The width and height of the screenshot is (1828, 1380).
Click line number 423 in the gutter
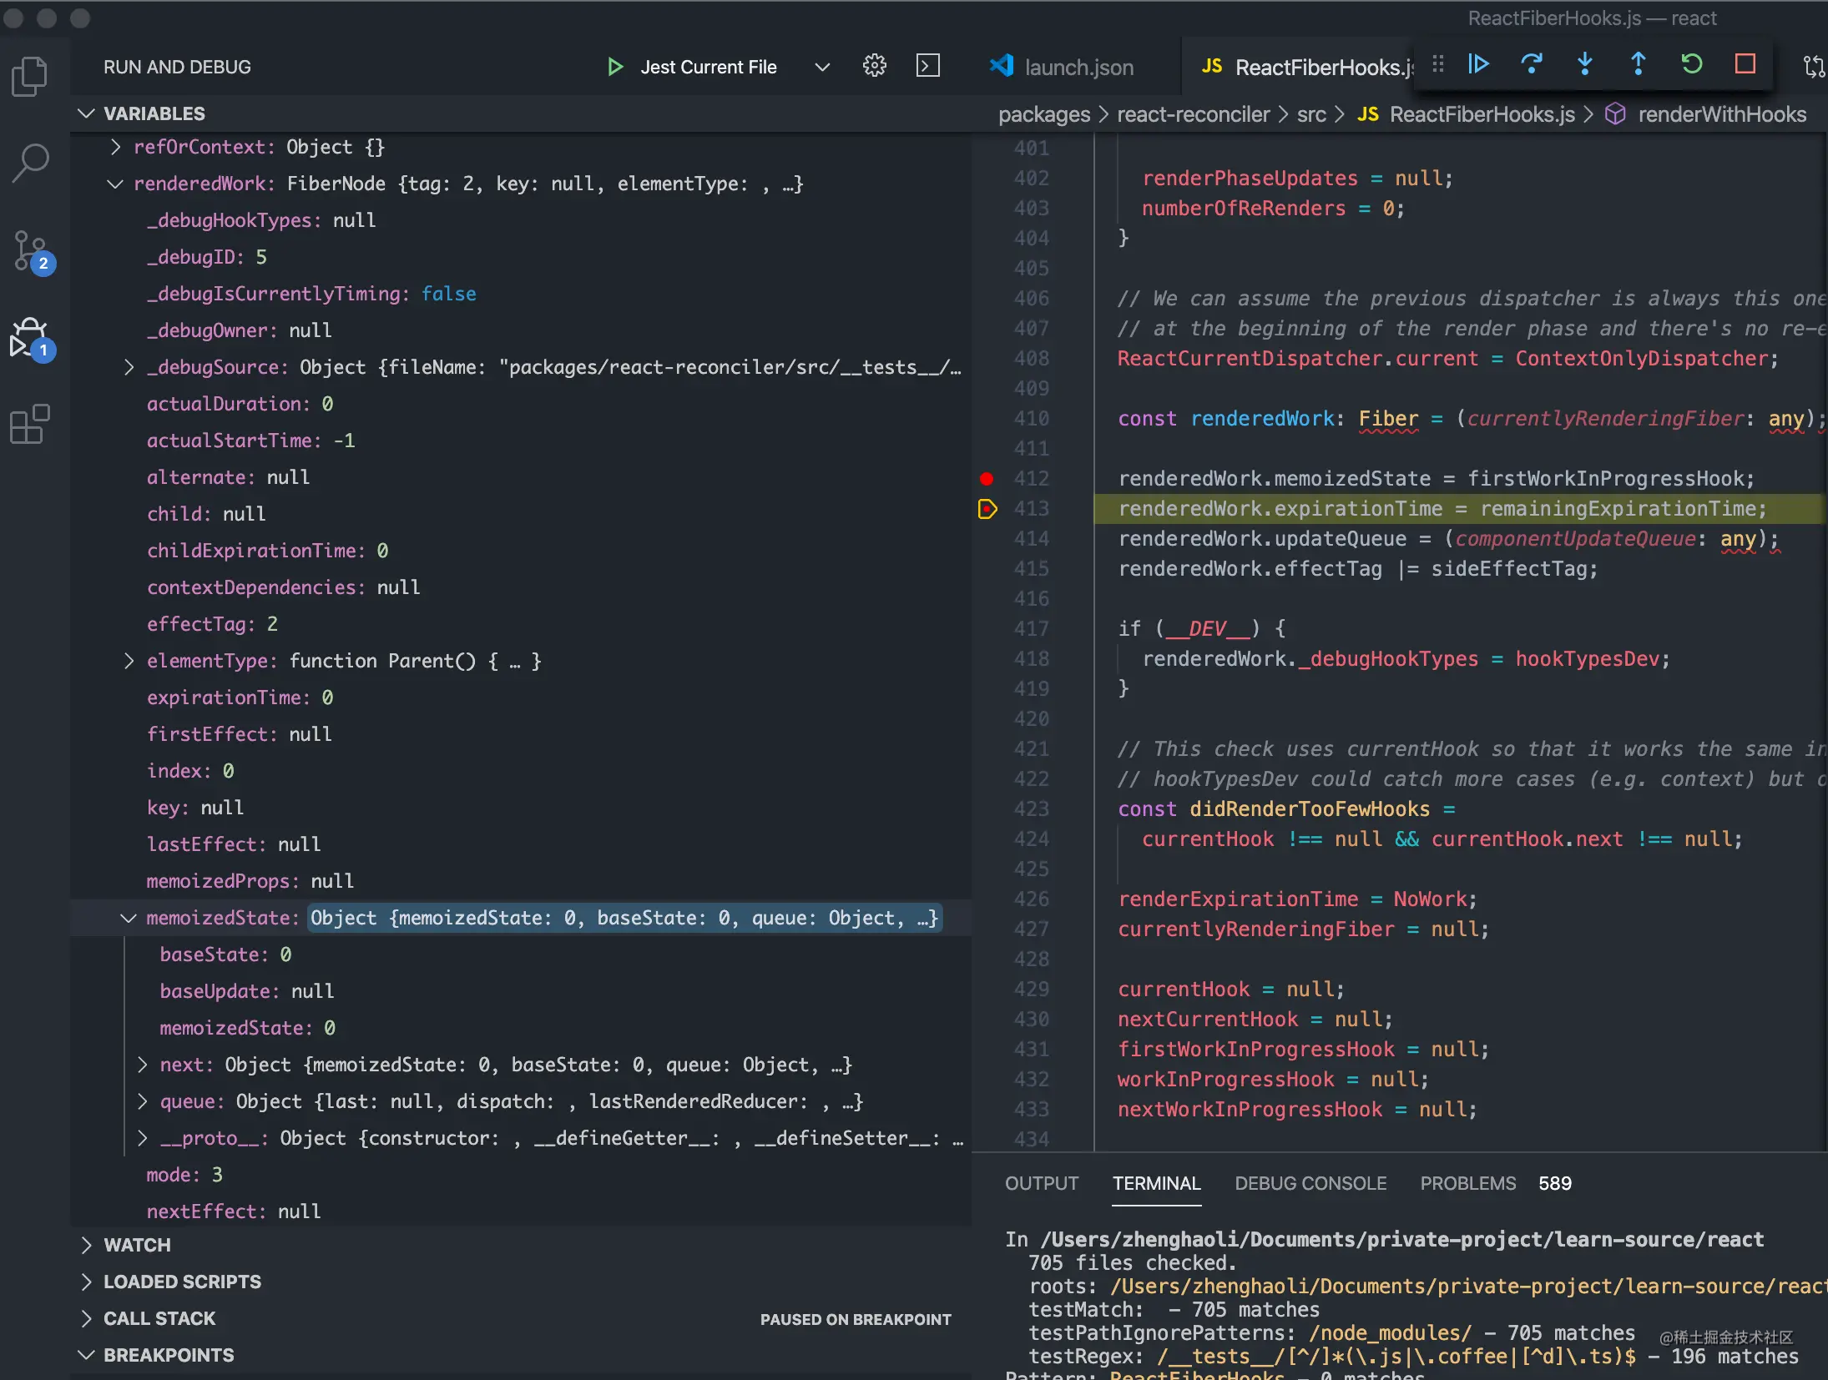pos(1032,808)
